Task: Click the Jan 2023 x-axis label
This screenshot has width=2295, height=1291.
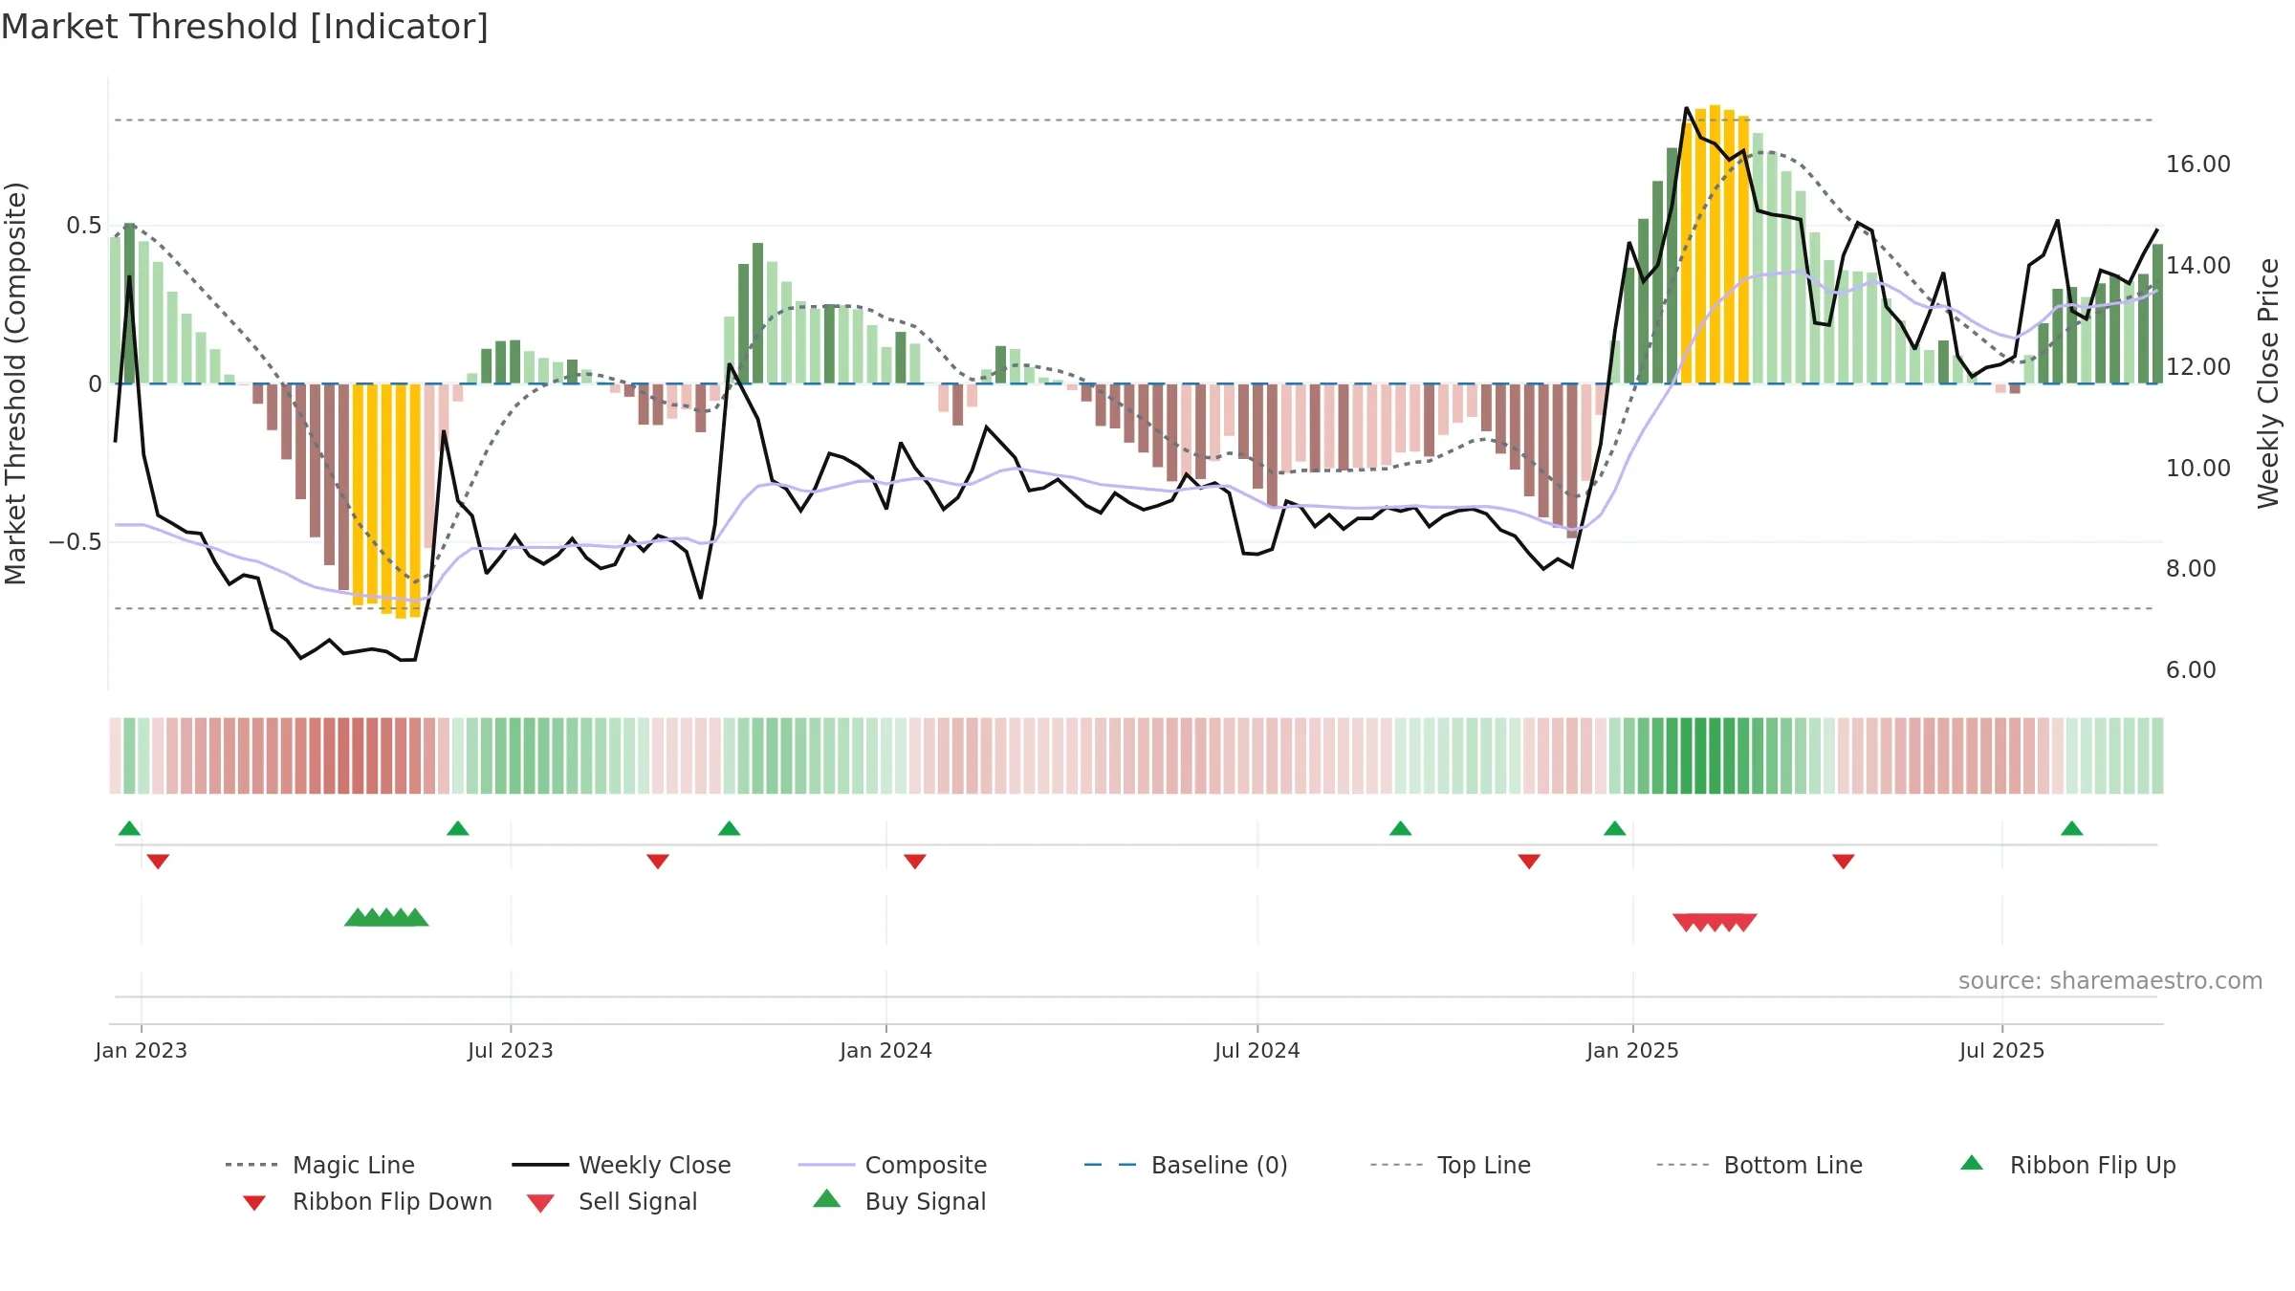Action: (142, 1050)
